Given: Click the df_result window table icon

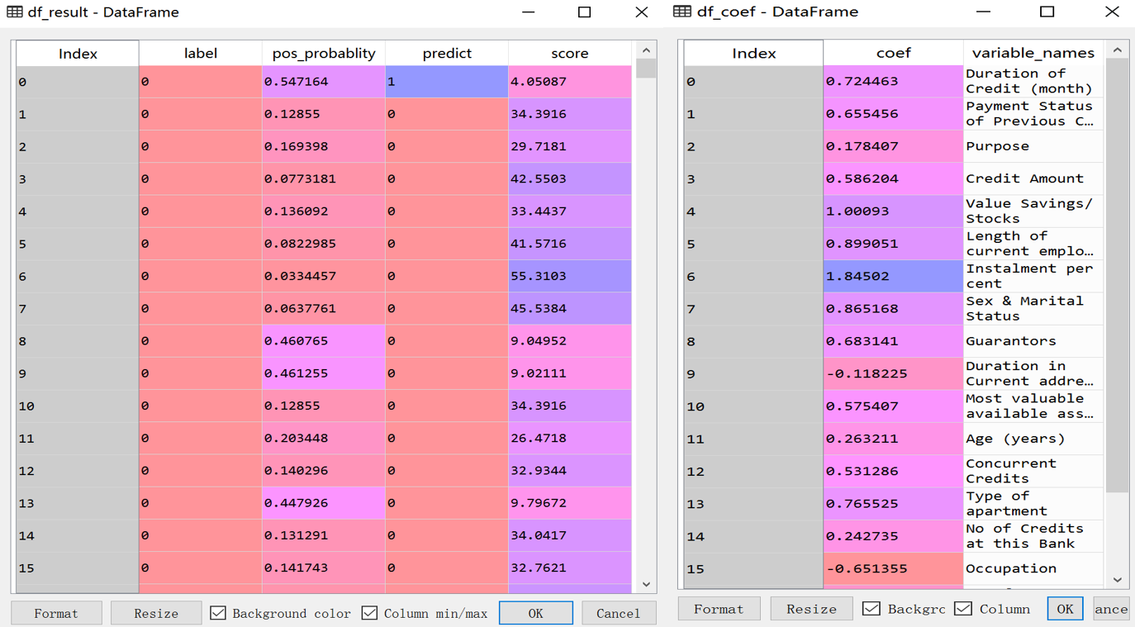Looking at the screenshot, I should pos(15,12).
